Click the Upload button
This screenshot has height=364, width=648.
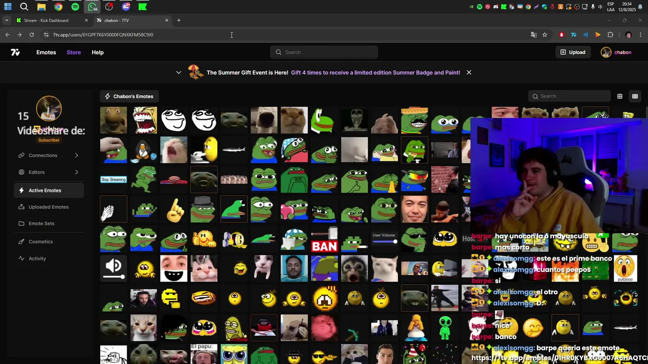(x=573, y=52)
